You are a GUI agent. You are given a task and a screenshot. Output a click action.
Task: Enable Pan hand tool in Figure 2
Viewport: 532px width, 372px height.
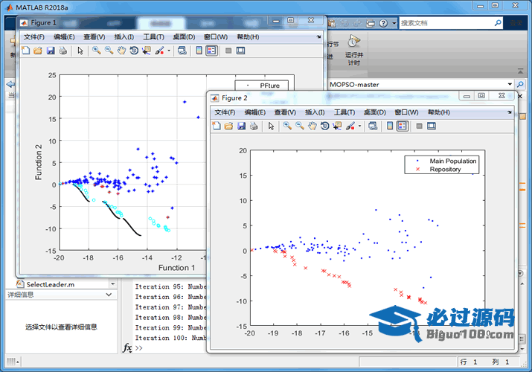click(x=313, y=126)
